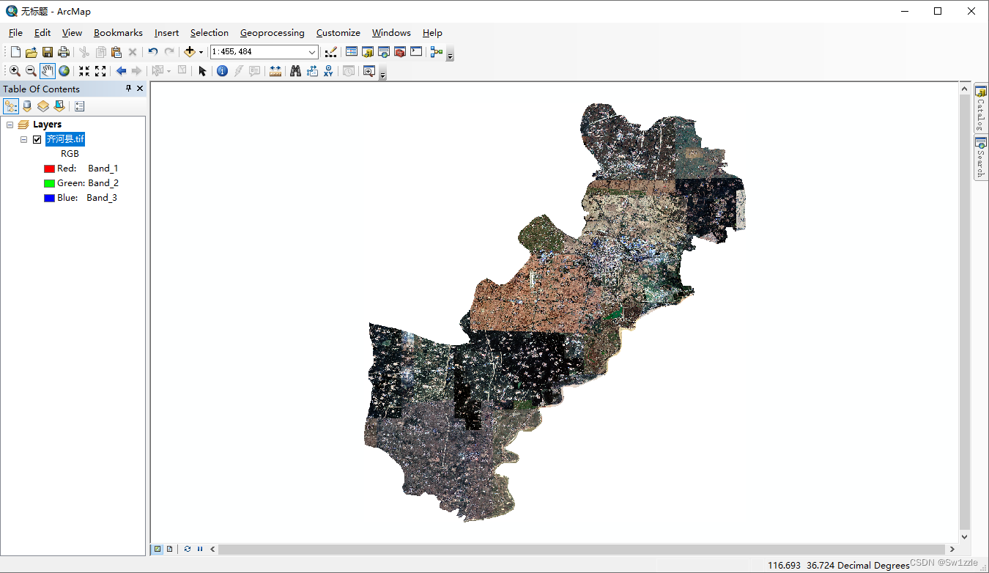Open the Geoprocessing menu
The width and height of the screenshot is (989, 573).
click(x=273, y=32)
